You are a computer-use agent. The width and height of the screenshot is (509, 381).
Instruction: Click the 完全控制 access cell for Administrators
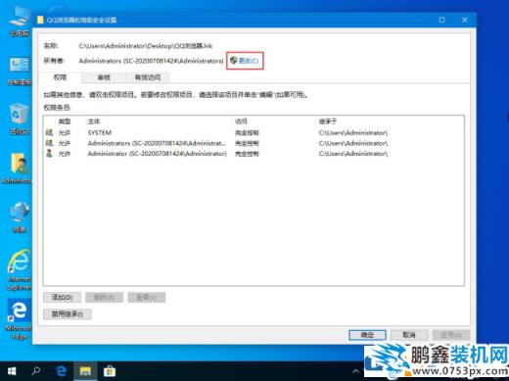tap(247, 143)
